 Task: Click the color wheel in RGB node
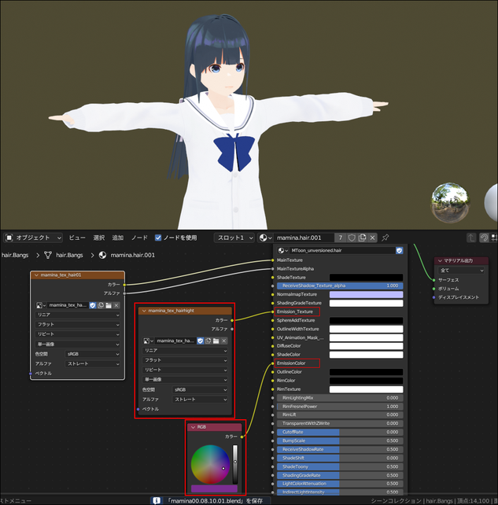(210, 464)
